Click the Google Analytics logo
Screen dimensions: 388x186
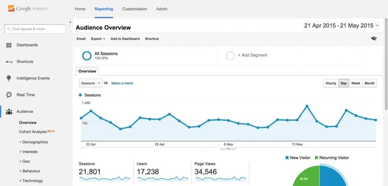[27, 9]
